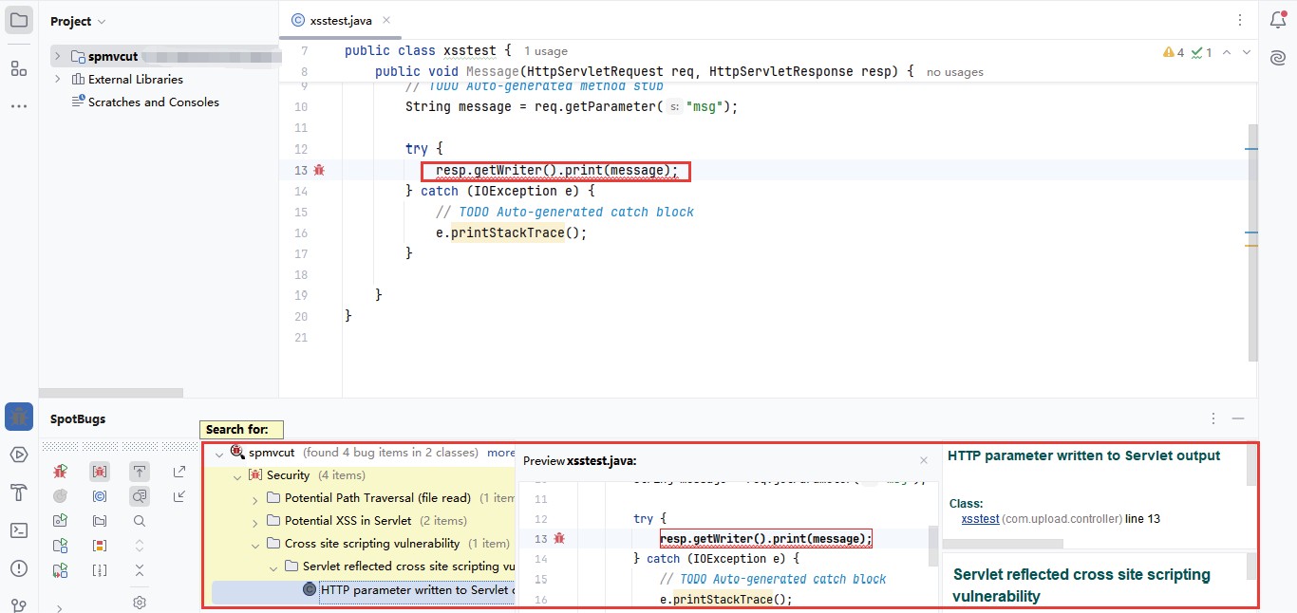
Task: Expand the spmvcut project folder
Action: (58, 56)
